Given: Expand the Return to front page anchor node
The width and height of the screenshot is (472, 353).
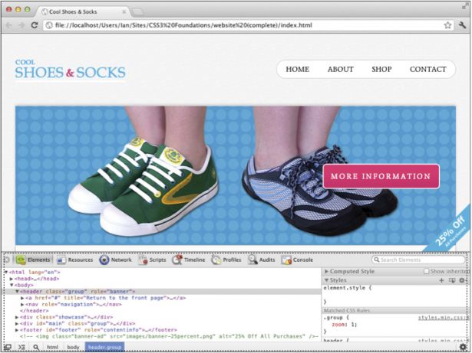Looking at the screenshot, I should (22, 298).
